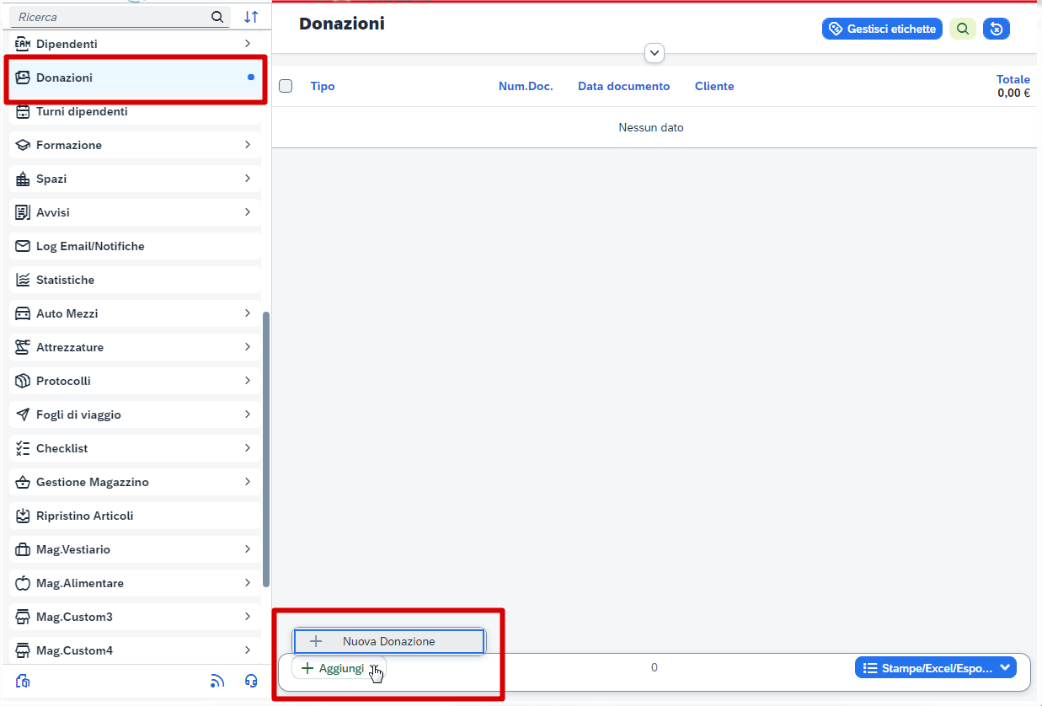
Task: Select Nuova Donazione from popup menu
Action: (x=388, y=641)
